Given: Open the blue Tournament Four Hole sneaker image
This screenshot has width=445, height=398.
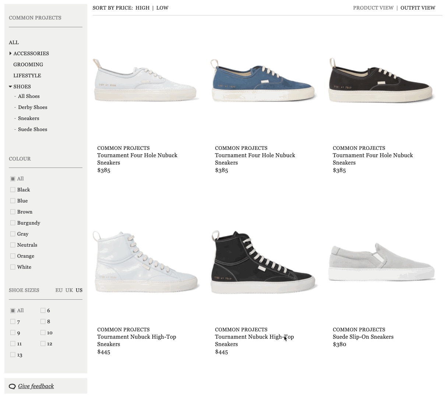Looking at the screenshot, I should 264,81.
